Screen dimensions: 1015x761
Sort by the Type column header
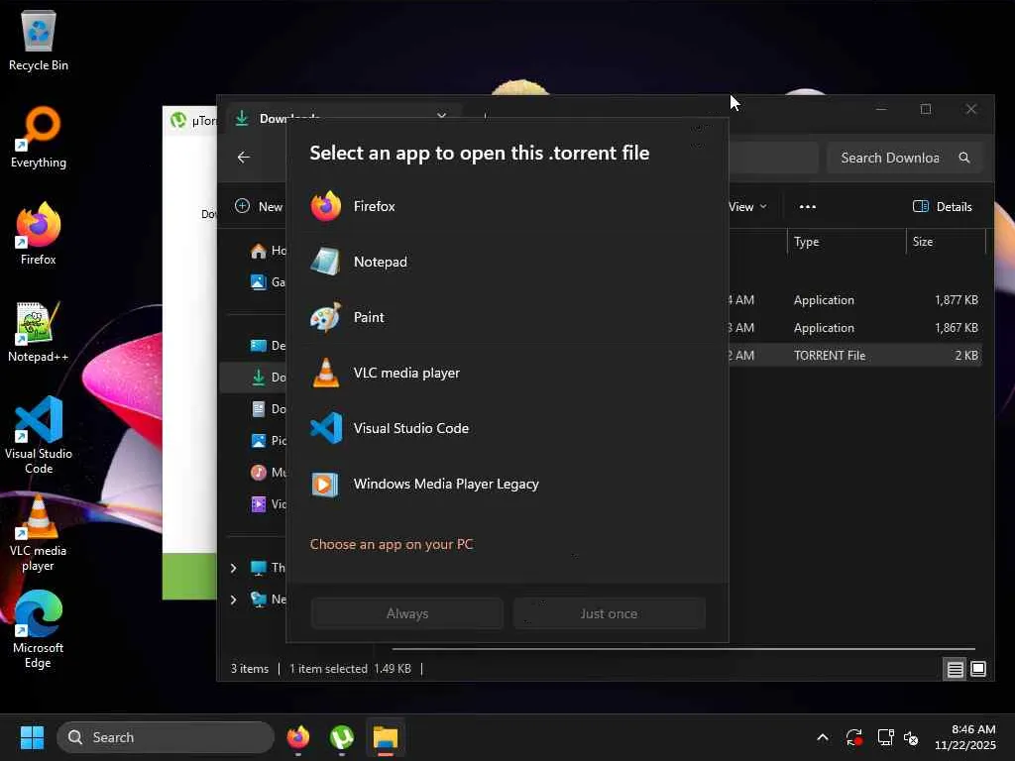(845, 242)
